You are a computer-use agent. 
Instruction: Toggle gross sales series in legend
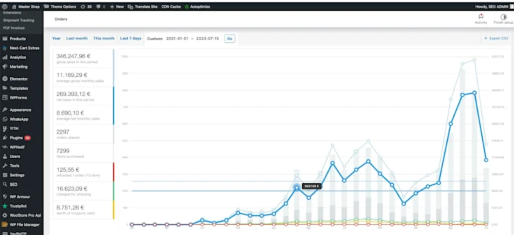(x=83, y=58)
